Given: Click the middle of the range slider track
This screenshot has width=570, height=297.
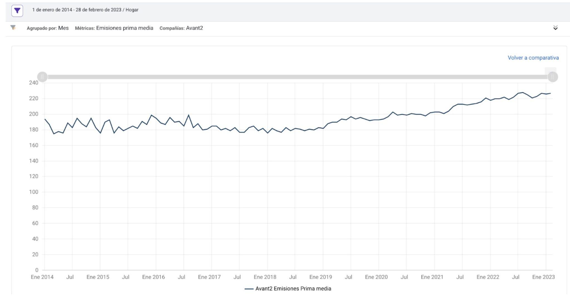Looking at the screenshot, I should (297, 77).
